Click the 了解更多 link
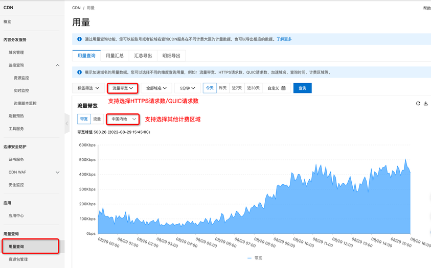This screenshot has height=268, width=431. click(x=284, y=39)
